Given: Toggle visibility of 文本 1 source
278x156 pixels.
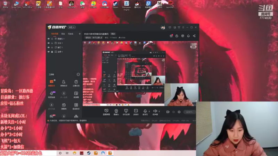Looking at the screenshot, I should tap(48, 43).
